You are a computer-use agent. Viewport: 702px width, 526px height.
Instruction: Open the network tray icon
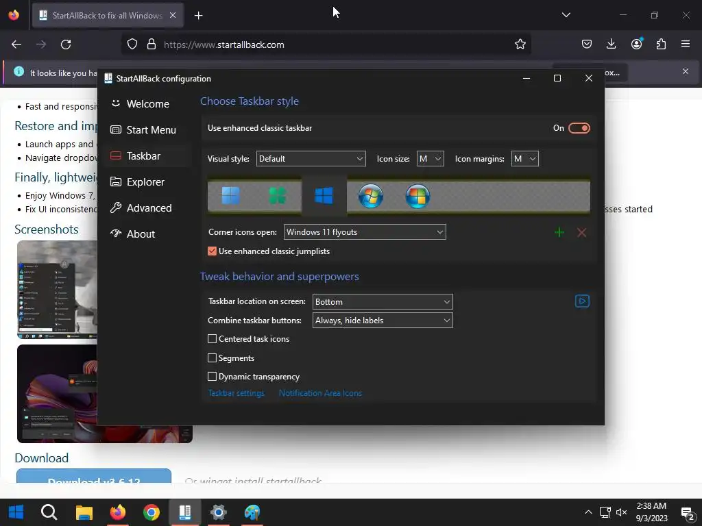[605, 512]
